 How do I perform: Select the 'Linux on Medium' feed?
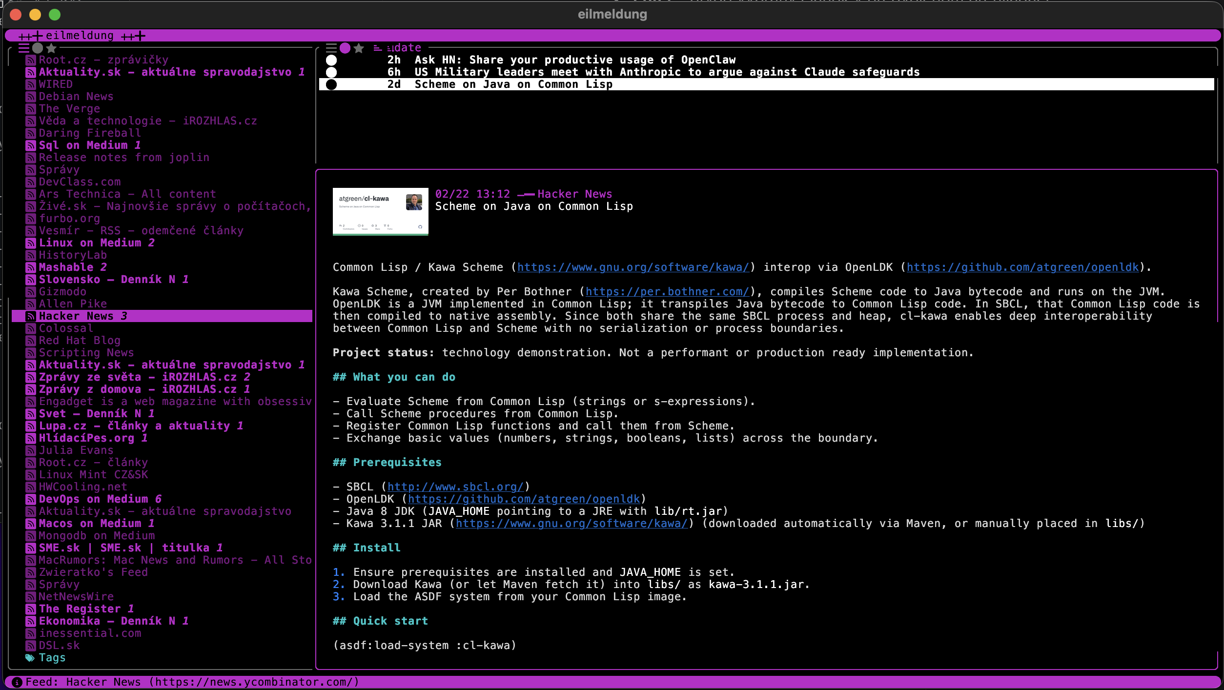(97, 243)
